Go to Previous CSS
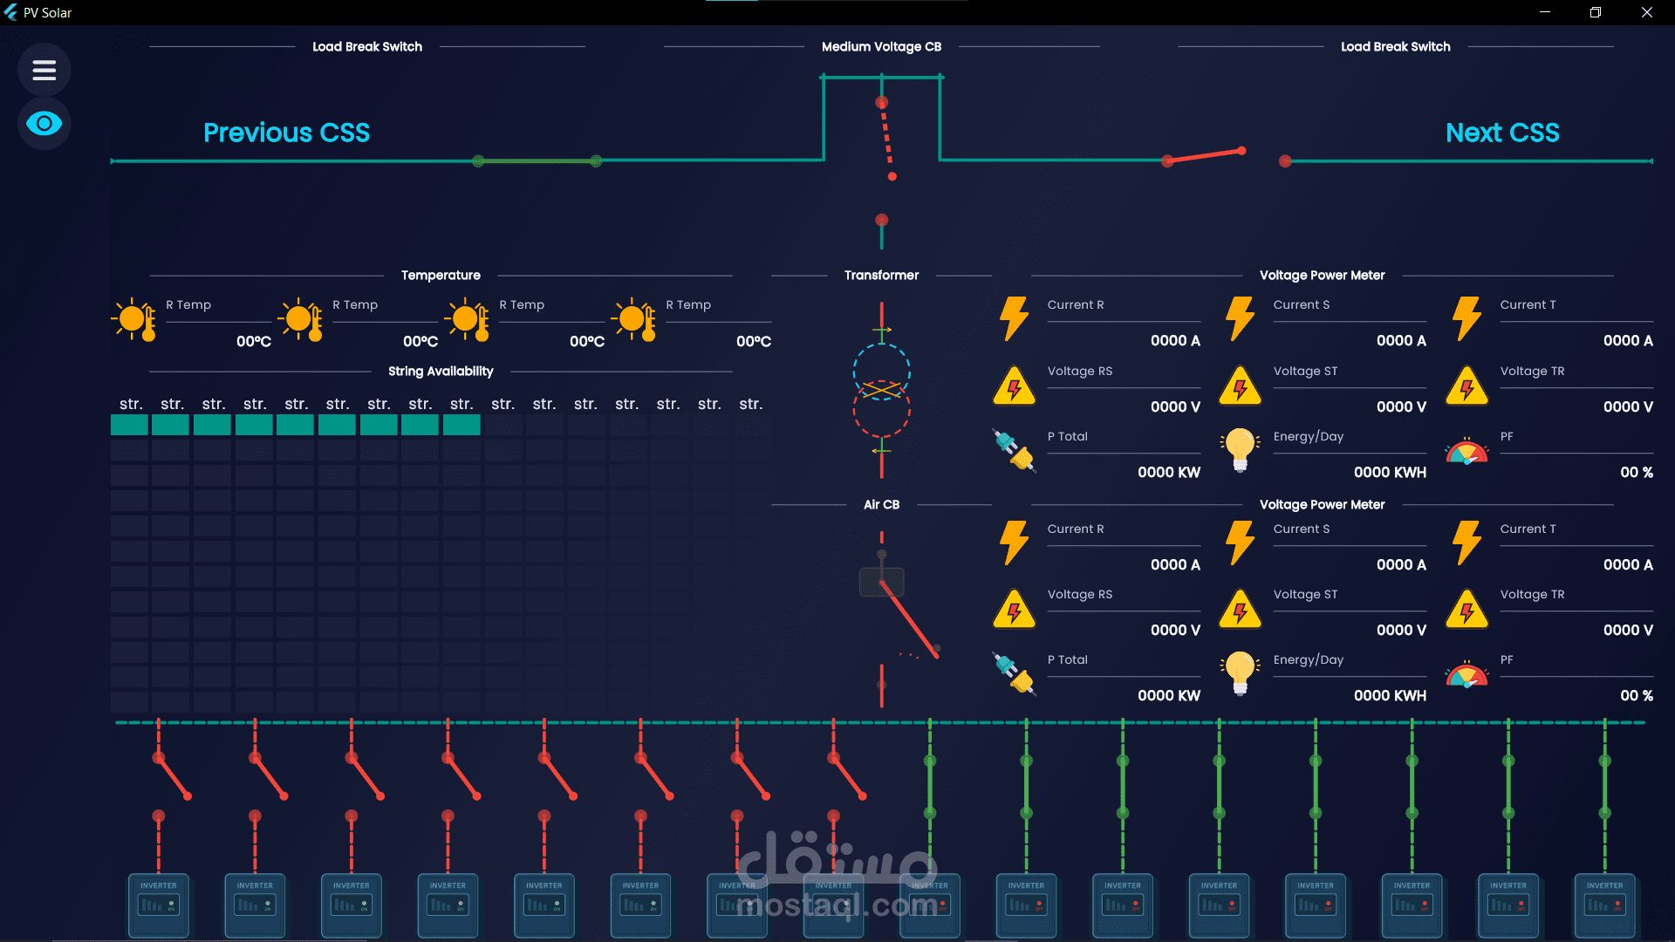This screenshot has height=942, width=1675. [x=286, y=133]
